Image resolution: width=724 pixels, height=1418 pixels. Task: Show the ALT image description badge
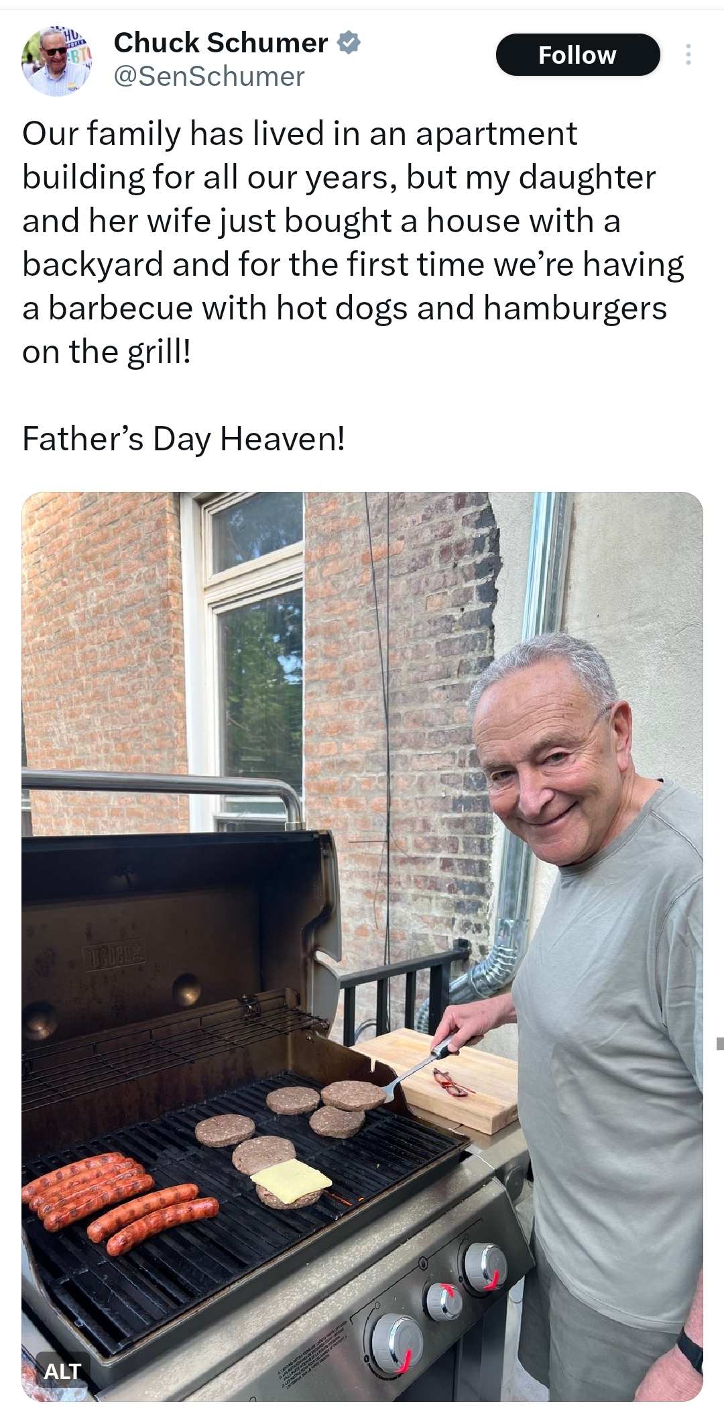click(62, 1370)
